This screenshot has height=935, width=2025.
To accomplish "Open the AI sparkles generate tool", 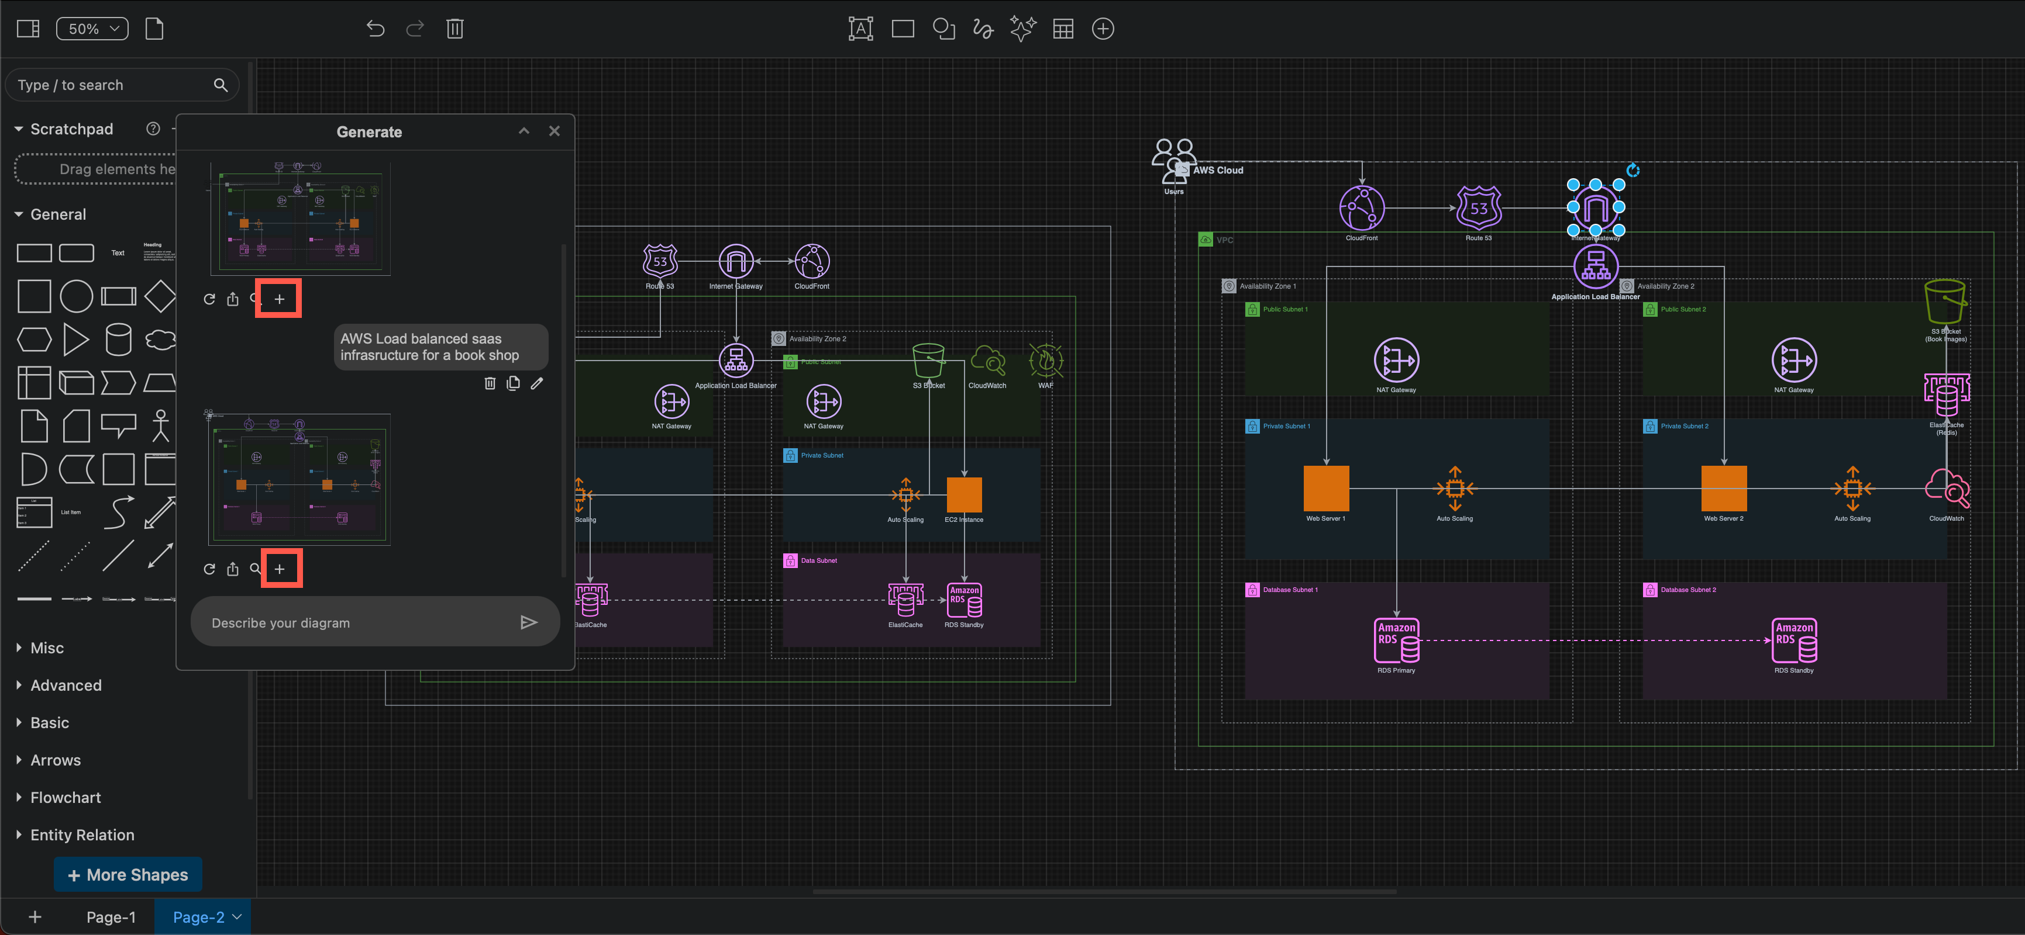I will coord(1022,28).
